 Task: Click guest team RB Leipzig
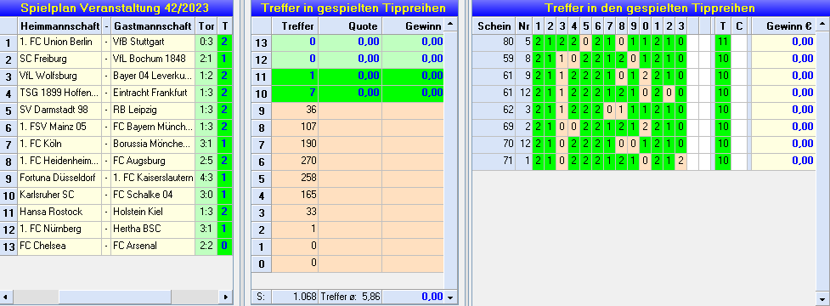coord(154,110)
